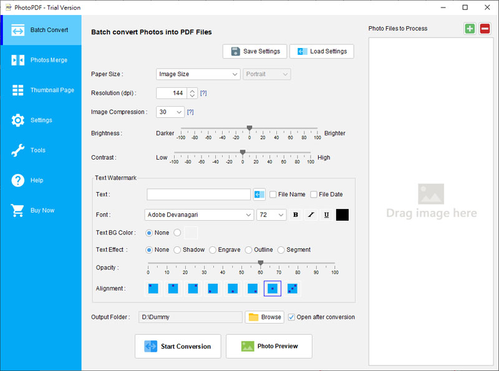Click the Image Compression help [?] link
This screenshot has width=499, height=371.
coord(190,112)
